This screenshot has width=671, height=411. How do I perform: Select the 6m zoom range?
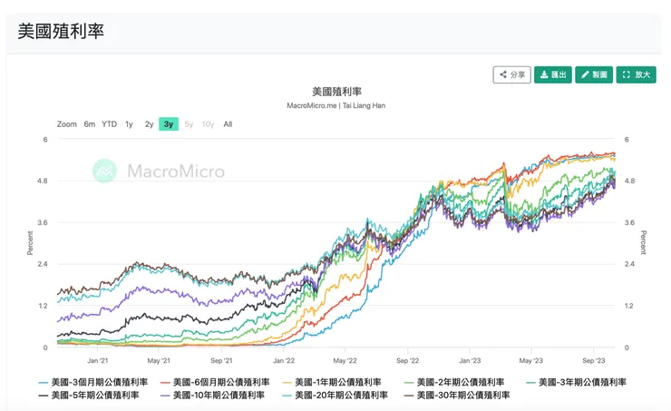[90, 124]
